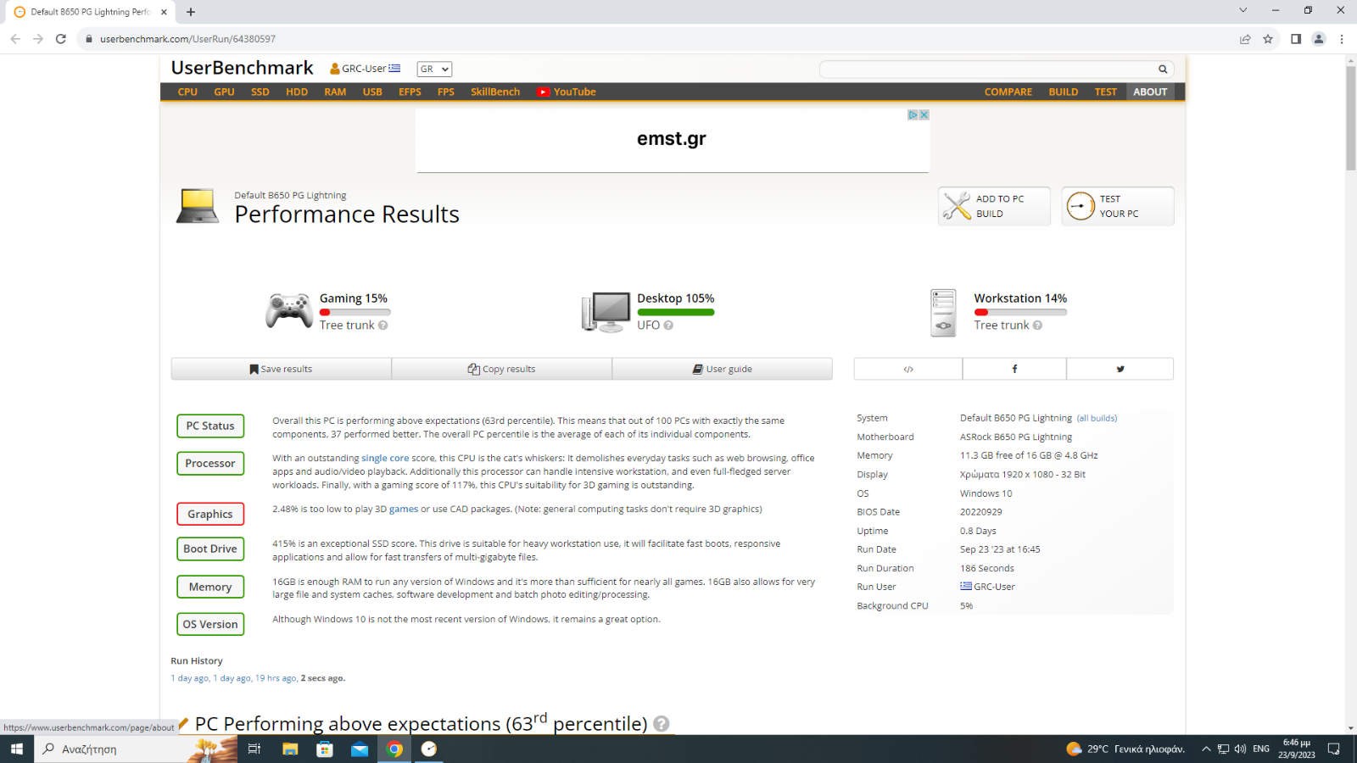Viewport: 1357px width, 763px height.
Task: Open Task View on taskbar
Action: coord(254,749)
